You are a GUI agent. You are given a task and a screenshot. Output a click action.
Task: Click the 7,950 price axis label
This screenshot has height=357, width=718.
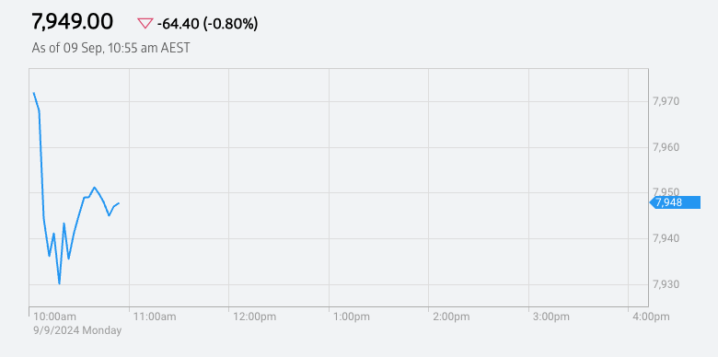(x=666, y=191)
